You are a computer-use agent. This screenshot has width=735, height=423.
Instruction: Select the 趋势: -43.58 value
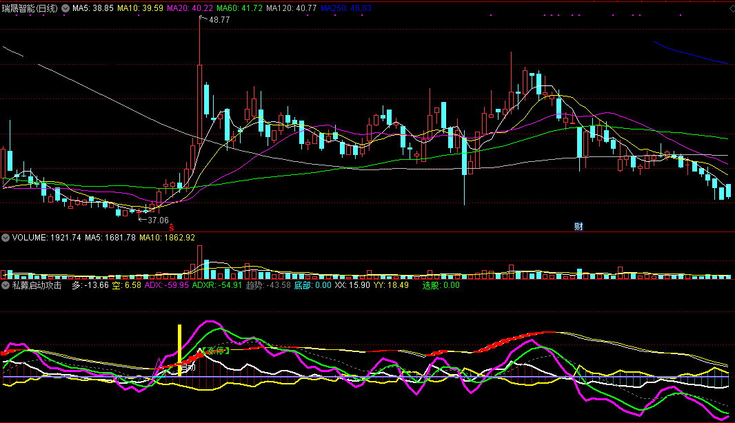click(x=268, y=285)
